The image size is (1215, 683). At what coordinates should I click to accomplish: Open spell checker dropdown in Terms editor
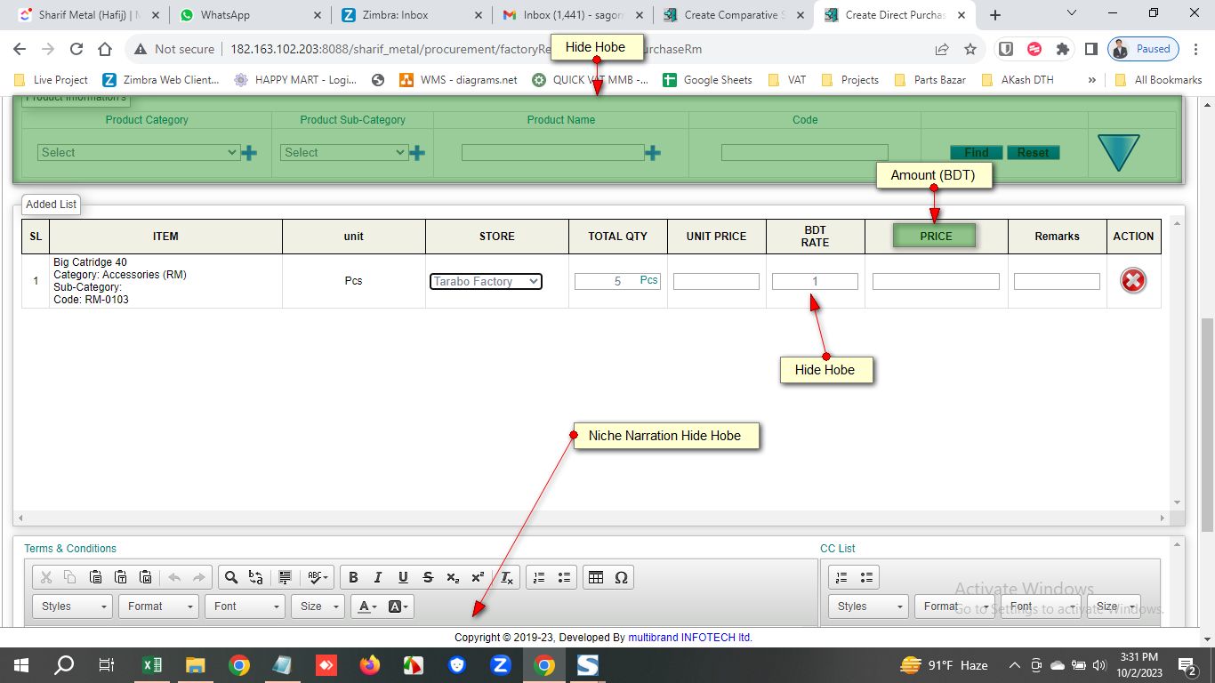tap(318, 577)
